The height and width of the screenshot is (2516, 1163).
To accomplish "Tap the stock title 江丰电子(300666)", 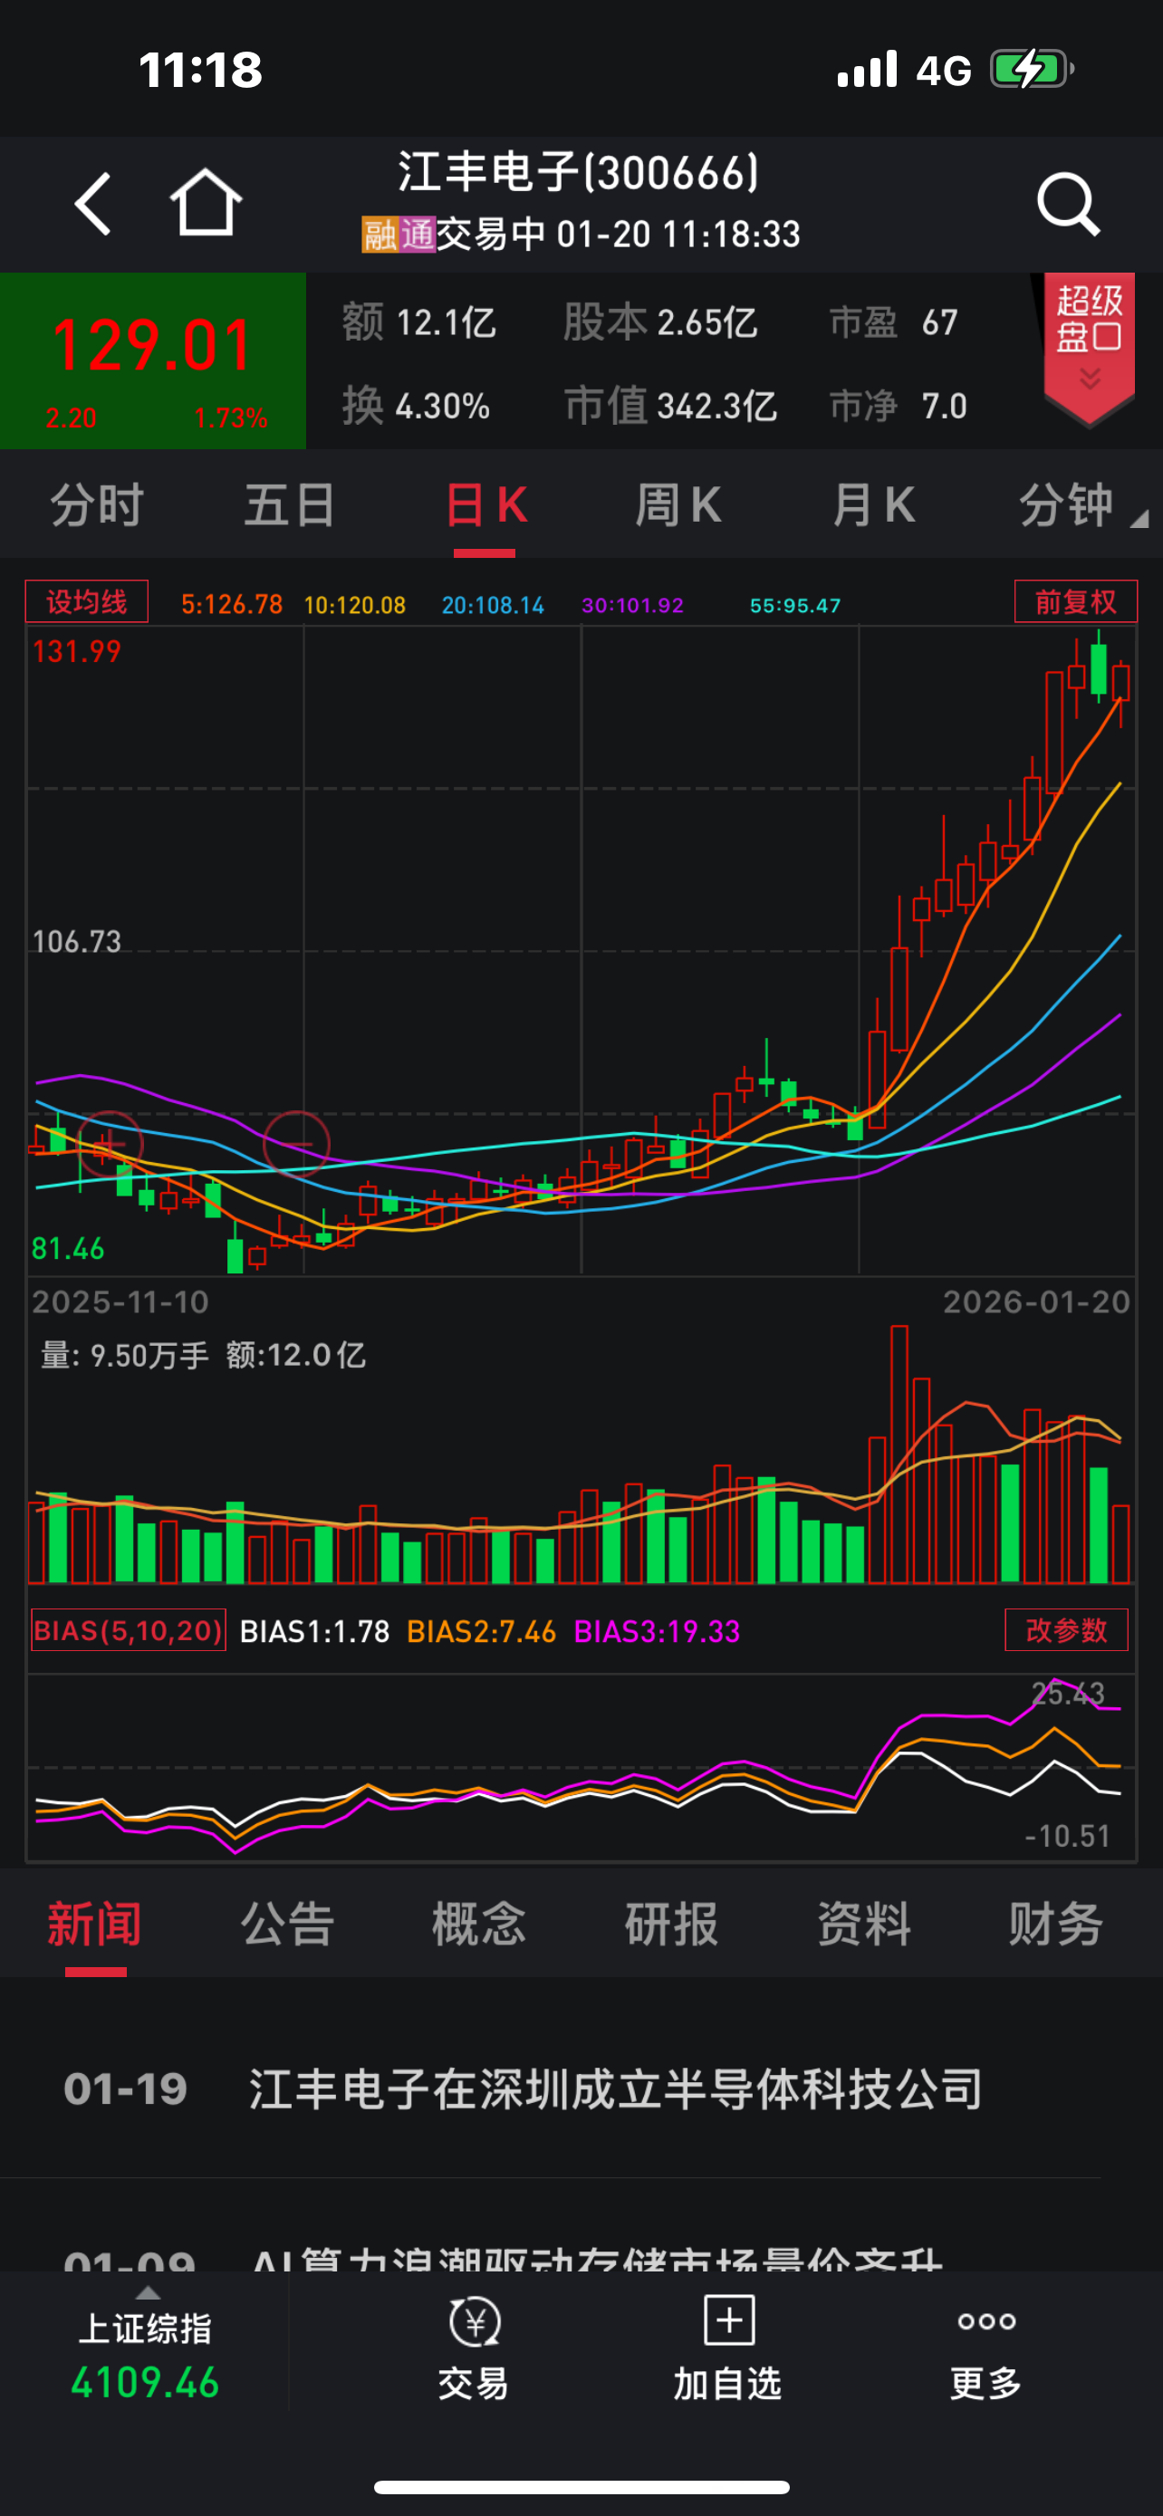I will click(579, 173).
